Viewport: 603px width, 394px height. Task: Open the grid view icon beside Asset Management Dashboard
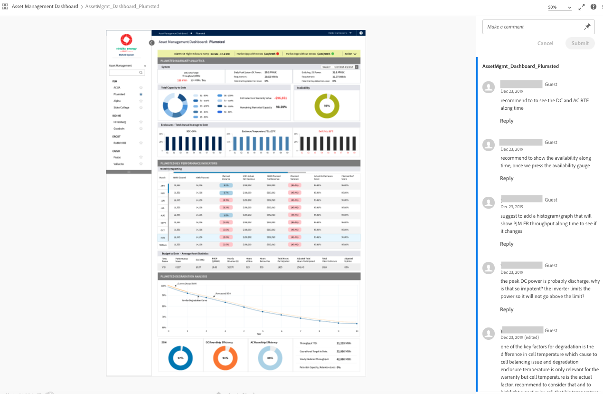5,7
